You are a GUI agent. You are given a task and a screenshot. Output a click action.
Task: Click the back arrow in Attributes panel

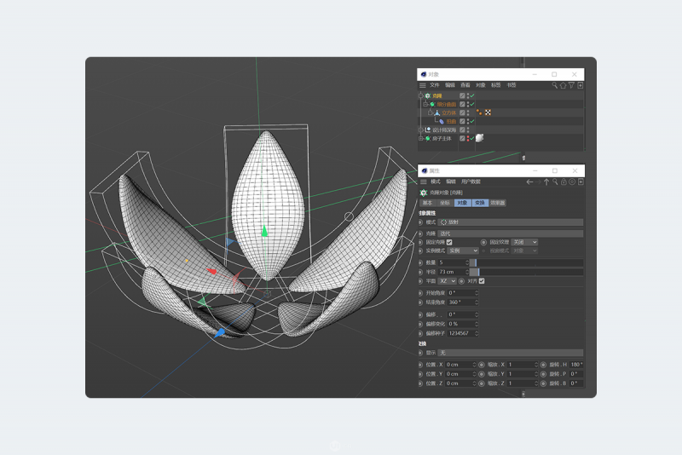529,181
